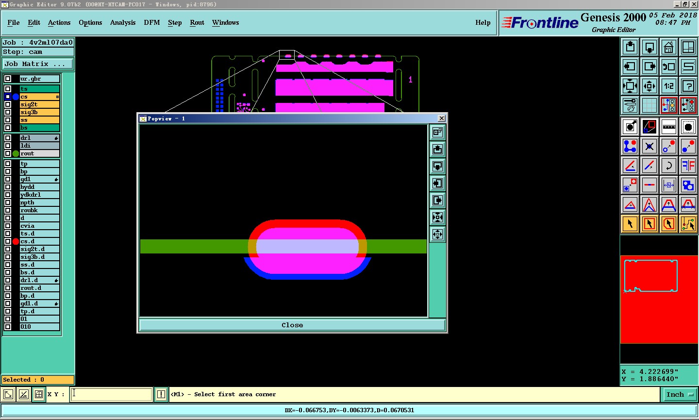Open the Windows menu
Image resolution: width=699 pixels, height=420 pixels.
pyautogui.click(x=226, y=22)
